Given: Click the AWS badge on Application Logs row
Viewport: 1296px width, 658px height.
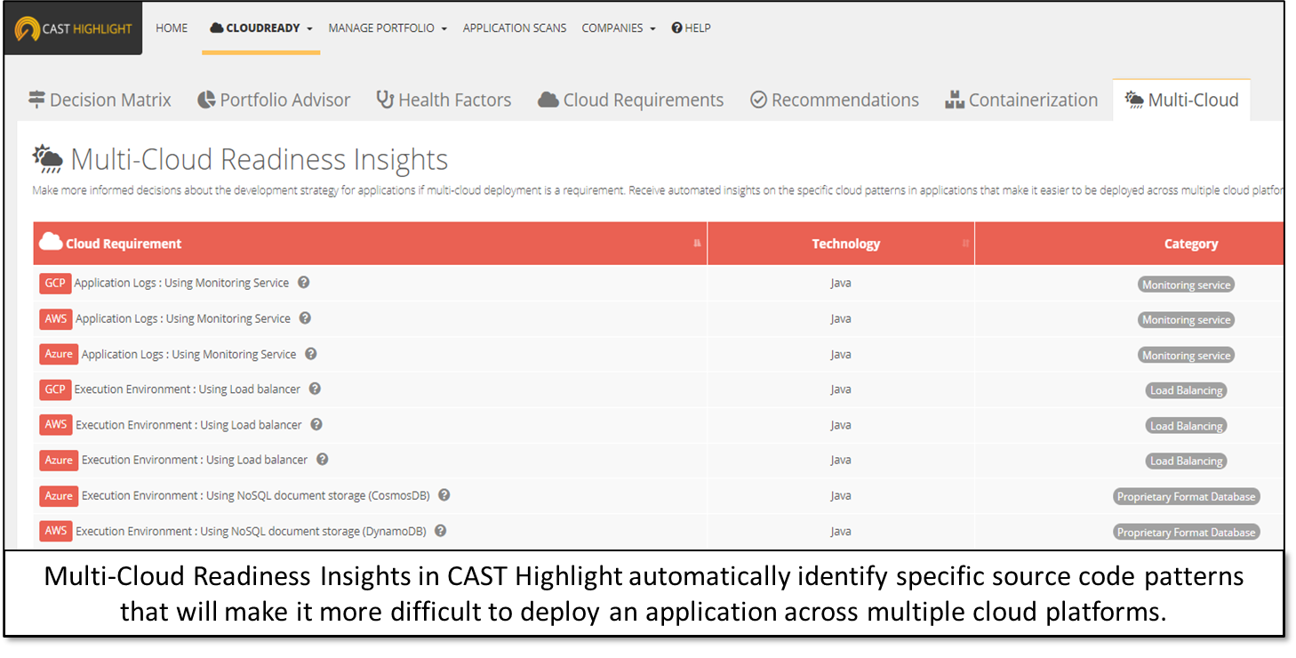Looking at the screenshot, I should 56,318.
